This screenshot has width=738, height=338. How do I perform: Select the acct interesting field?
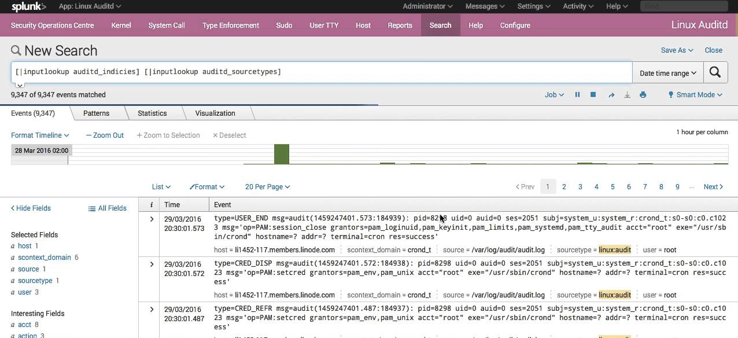pyautogui.click(x=25, y=325)
